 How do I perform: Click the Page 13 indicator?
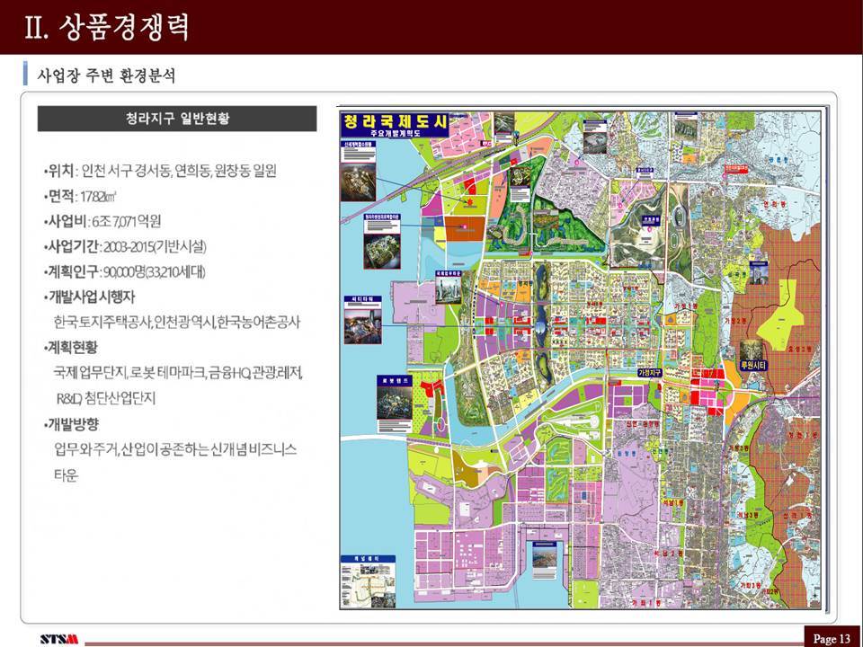click(832, 638)
